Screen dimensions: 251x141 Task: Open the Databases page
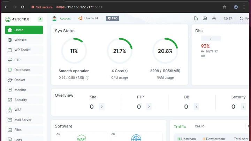pyautogui.click(x=22, y=70)
